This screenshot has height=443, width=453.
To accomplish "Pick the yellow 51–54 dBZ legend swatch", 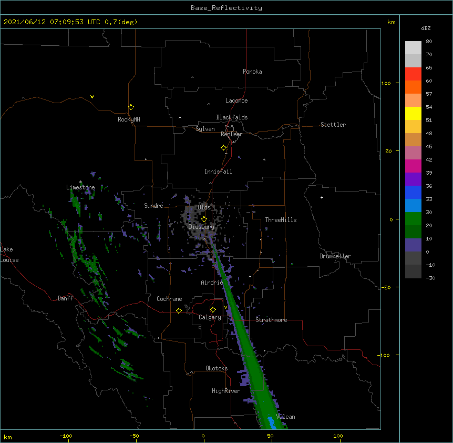I will [x=413, y=113].
